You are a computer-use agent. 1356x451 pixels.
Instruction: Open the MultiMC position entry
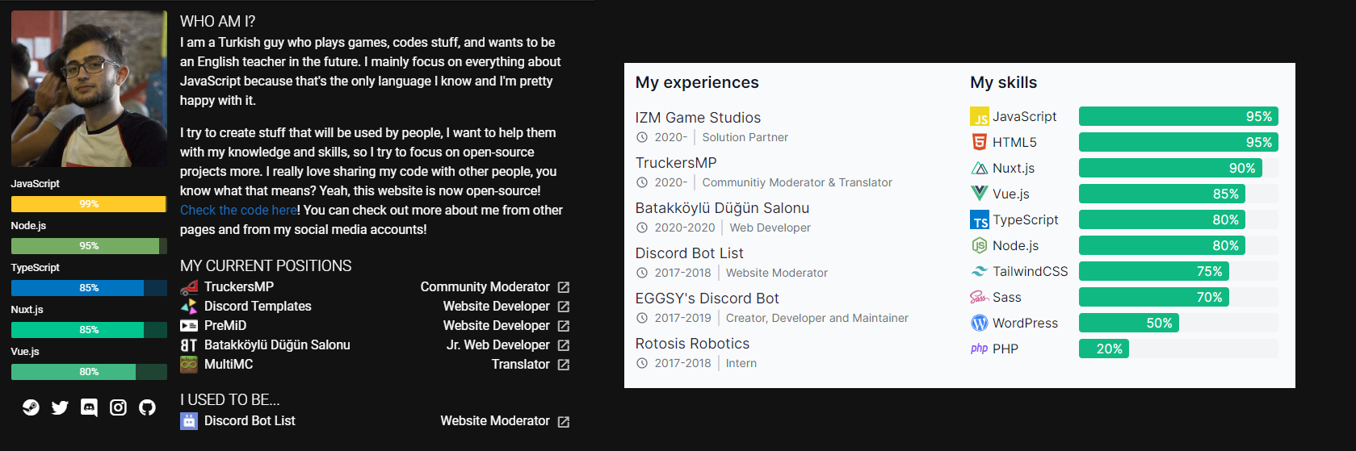pyautogui.click(x=375, y=365)
